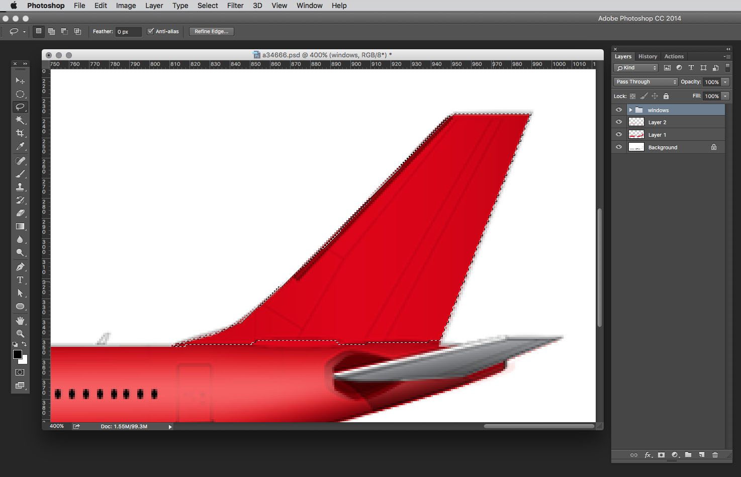
Task: Click the Feather input field
Action: (x=128, y=32)
